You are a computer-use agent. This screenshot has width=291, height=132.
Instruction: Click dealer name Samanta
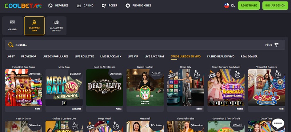[x=76, y=109]
